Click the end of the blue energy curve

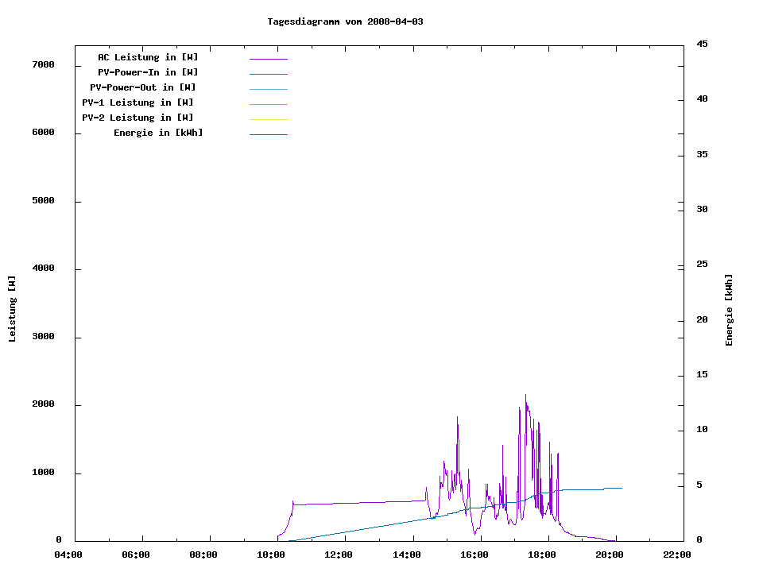click(621, 488)
